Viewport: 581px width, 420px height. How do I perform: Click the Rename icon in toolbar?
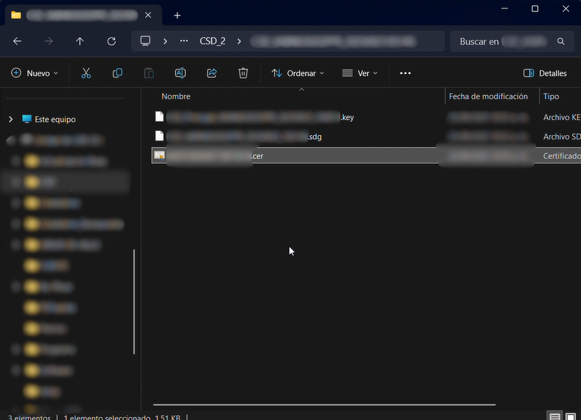point(180,73)
